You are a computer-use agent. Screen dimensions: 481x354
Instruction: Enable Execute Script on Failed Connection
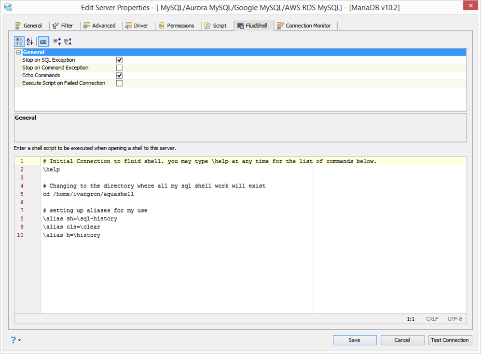119,83
